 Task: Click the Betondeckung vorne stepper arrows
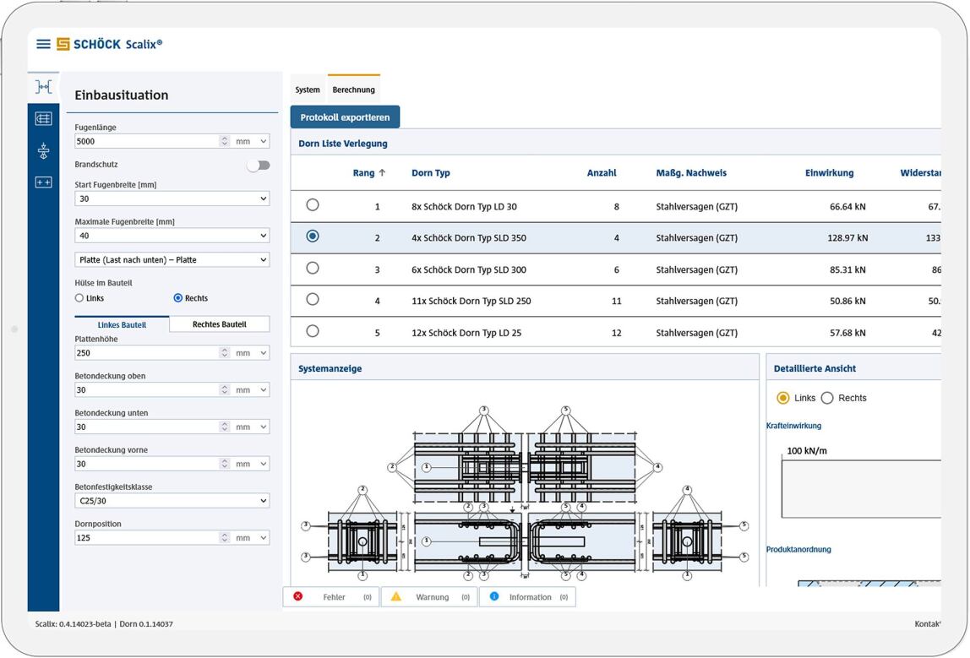224,464
